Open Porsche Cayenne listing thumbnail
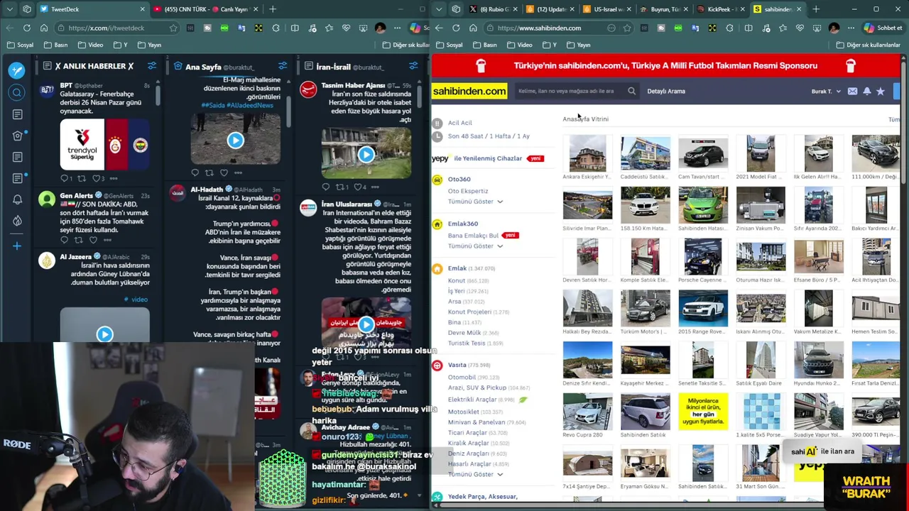Viewport: 909px width, 511px height. pyautogui.click(x=703, y=256)
